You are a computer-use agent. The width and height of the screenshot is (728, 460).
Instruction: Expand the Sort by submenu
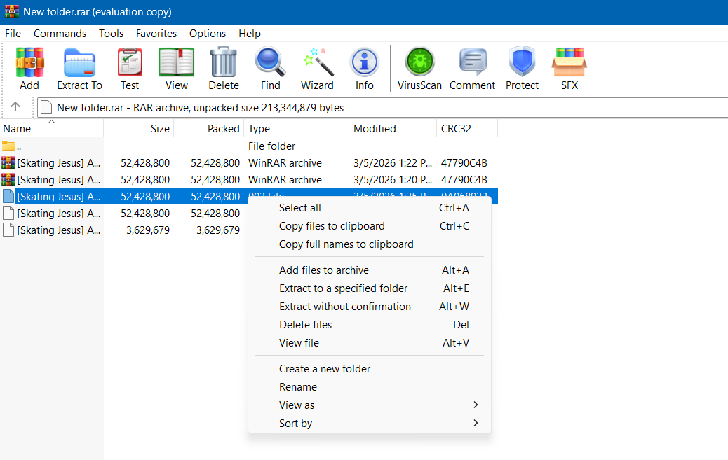tap(370, 424)
